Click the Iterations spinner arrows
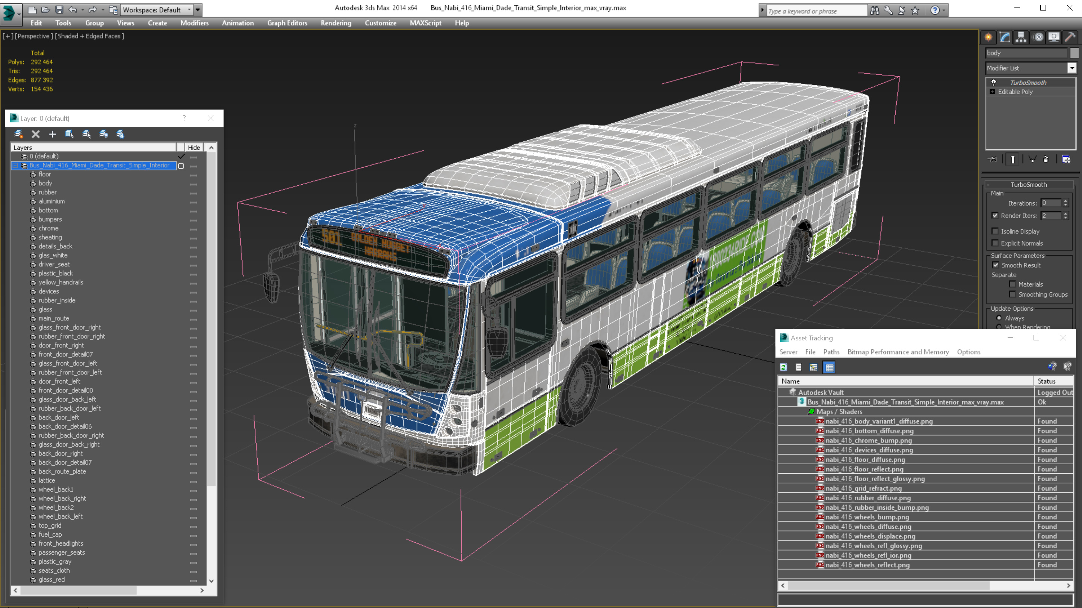1082x608 pixels. coord(1065,203)
